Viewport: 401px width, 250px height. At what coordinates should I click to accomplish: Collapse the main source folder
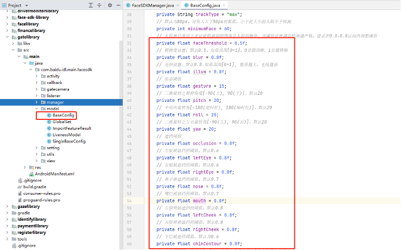[19, 57]
